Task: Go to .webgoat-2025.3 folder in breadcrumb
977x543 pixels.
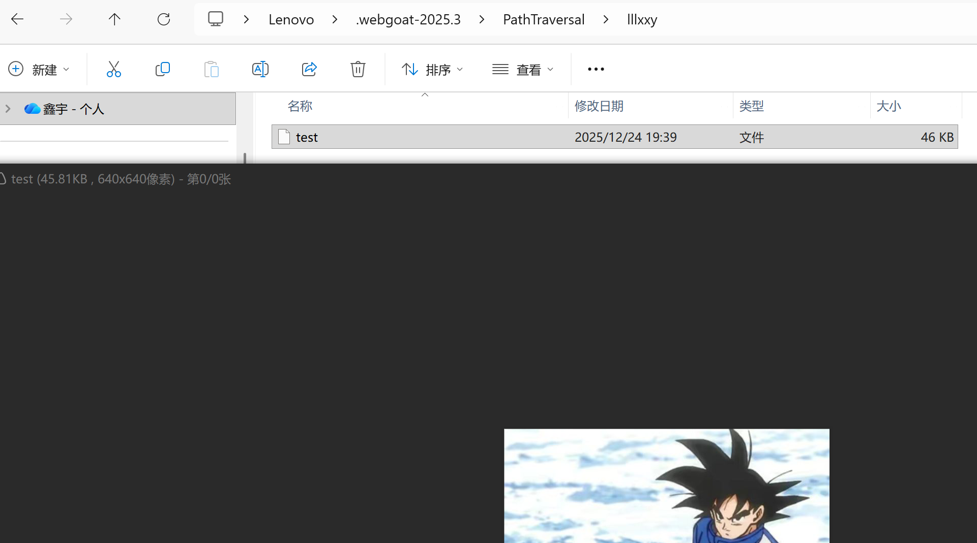Action: pyautogui.click(x=408, y=19)
